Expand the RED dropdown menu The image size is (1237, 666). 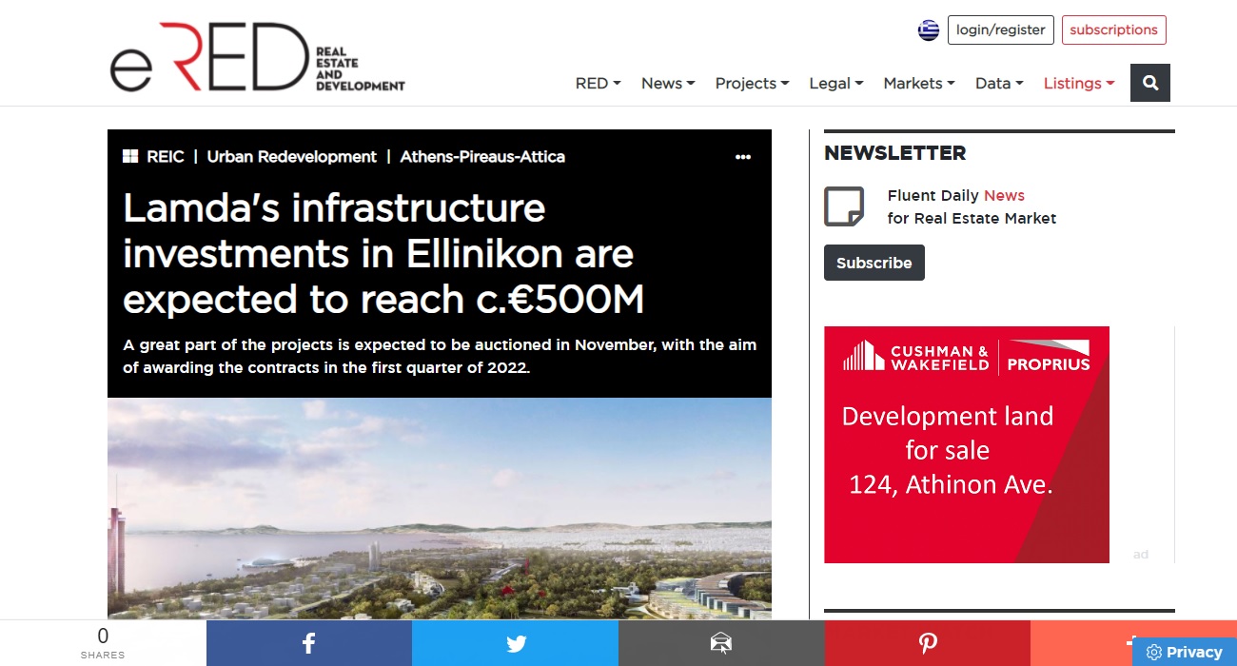tap(598, 83)
